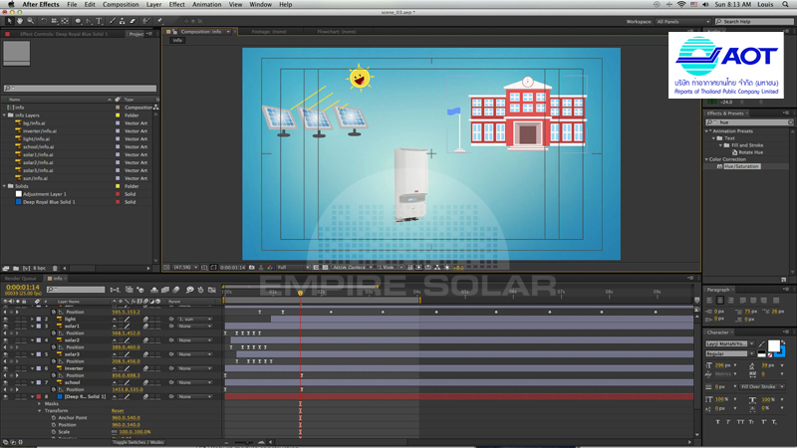Click the Effects & Presets search field
The height and width of the screenshot is (448, 797).
coord(749,122)
